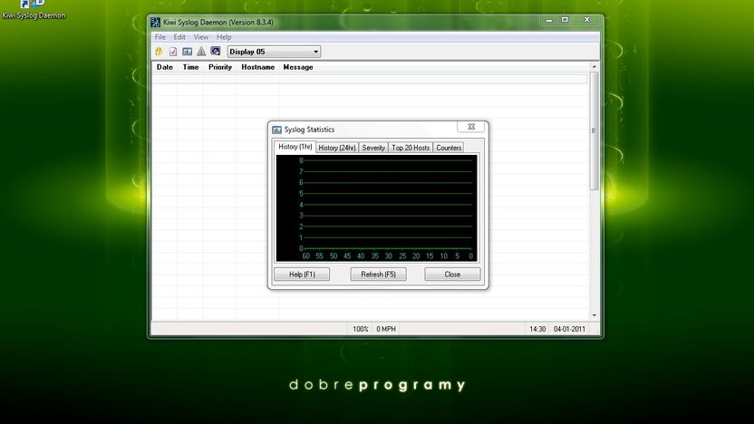
Task: Open the Edit menu
Action: pyautogui.click(x=179, y=37)
